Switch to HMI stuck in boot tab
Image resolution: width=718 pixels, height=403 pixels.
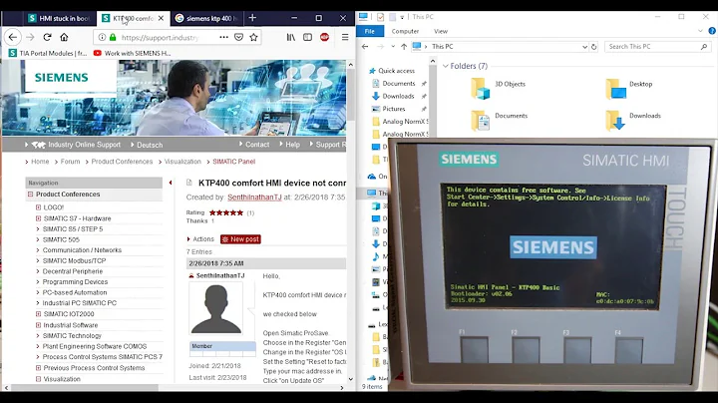pos(59,18)
